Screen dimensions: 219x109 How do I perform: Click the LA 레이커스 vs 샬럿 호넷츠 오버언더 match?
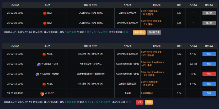pyautogui.click(x=91, y=13)
